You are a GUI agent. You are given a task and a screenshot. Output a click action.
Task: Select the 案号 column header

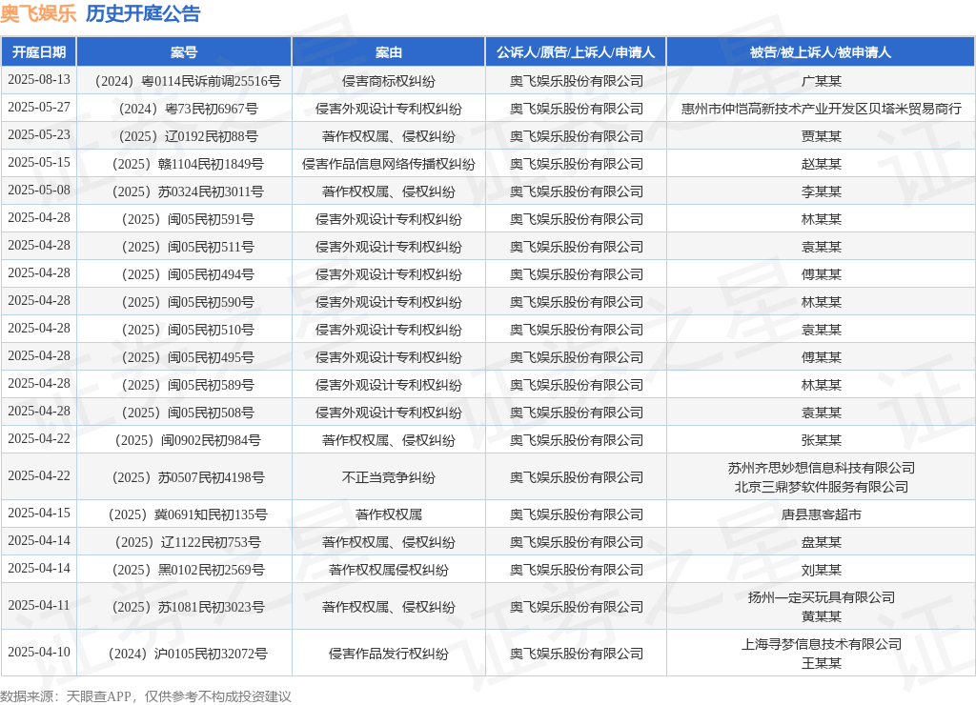pyautogui.click(x=184, y=52)
